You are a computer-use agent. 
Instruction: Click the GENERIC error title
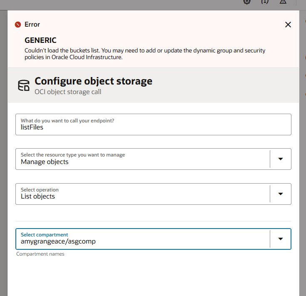[x=40, y=40]
